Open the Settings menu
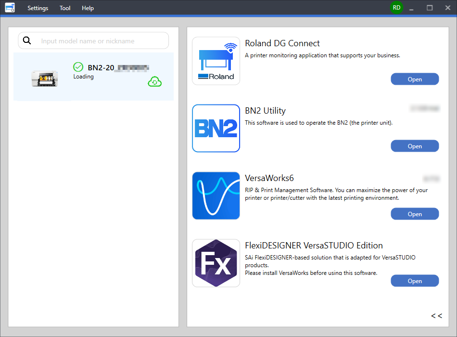 point(38,8)
